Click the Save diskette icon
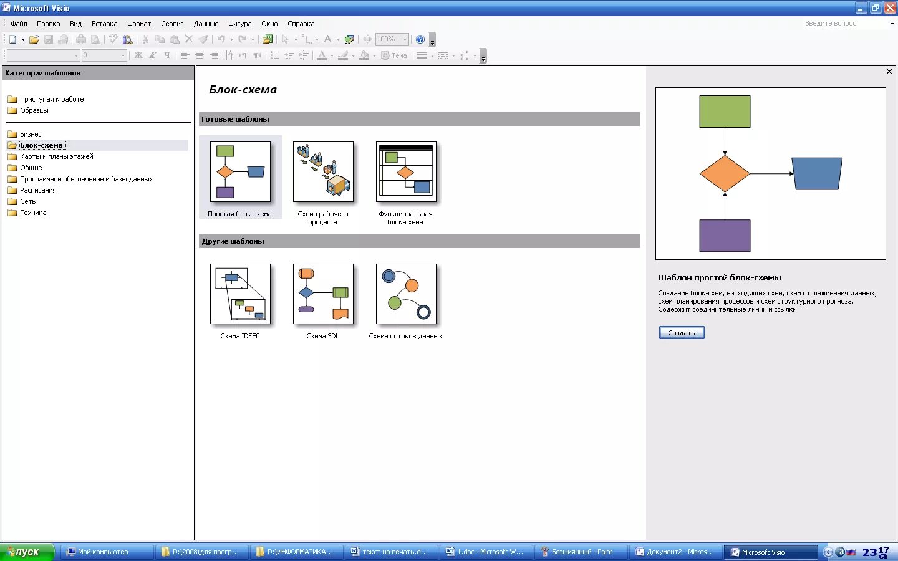The width and height of the screenshot is (898, 561). 49,39
